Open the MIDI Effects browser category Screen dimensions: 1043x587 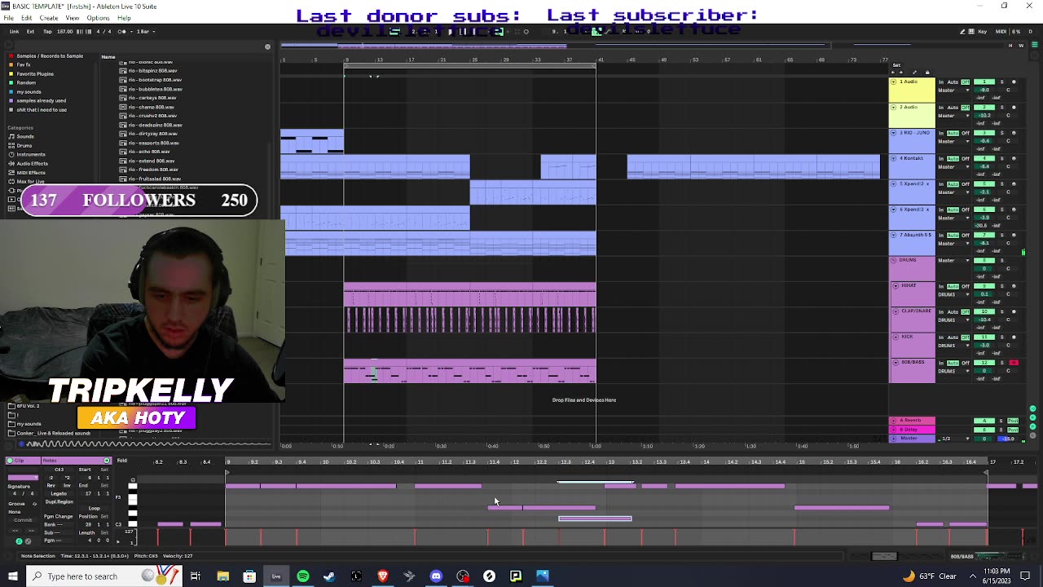(x=31, y=172)
